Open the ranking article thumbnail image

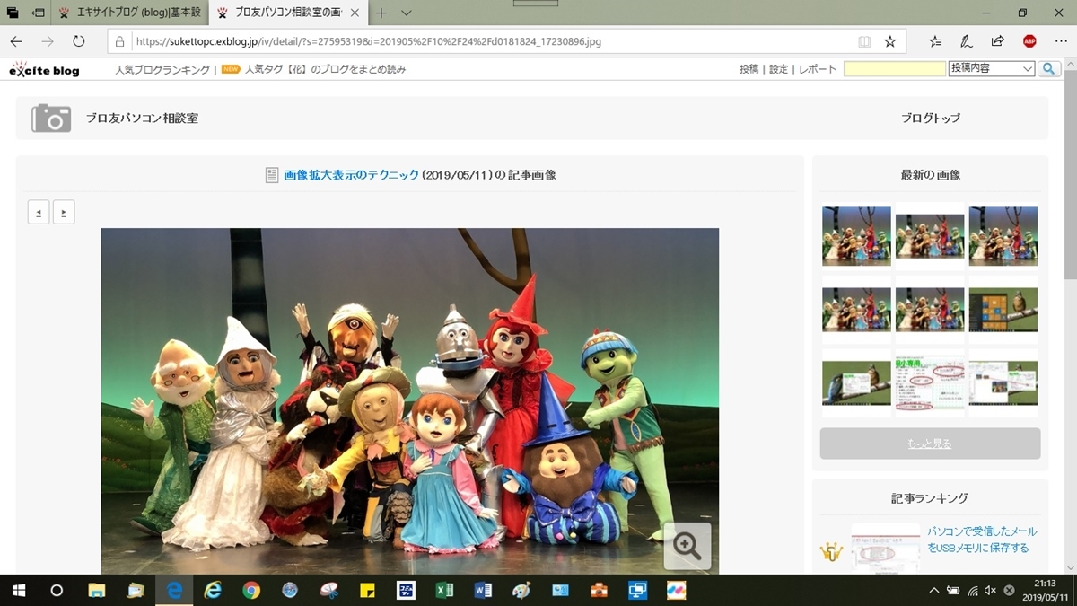coord(885,549)
